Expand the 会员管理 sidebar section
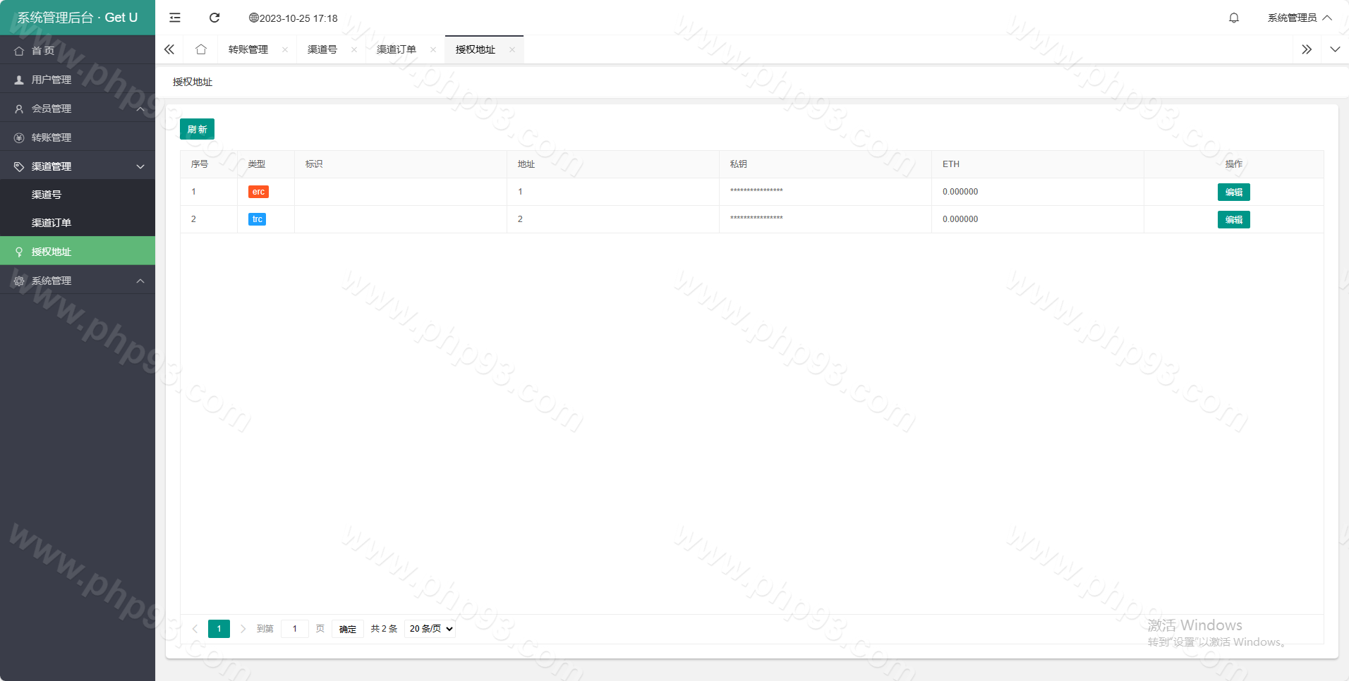 coord(78,109)
